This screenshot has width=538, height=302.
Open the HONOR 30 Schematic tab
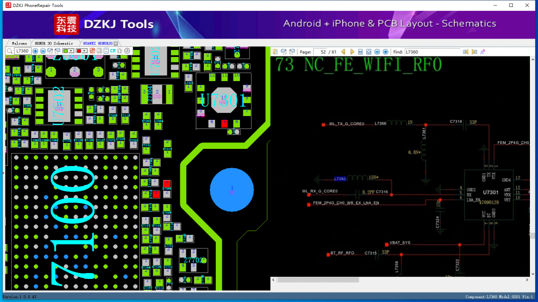coord(54,43)
